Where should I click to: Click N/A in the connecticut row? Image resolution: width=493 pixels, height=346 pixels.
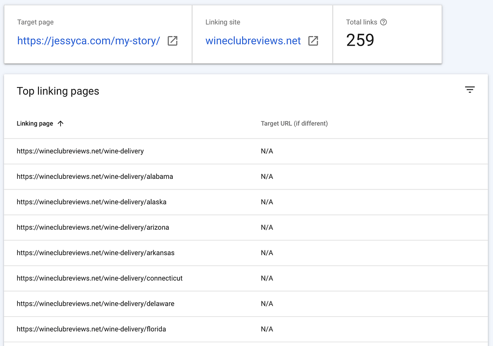tap(267, 278)
